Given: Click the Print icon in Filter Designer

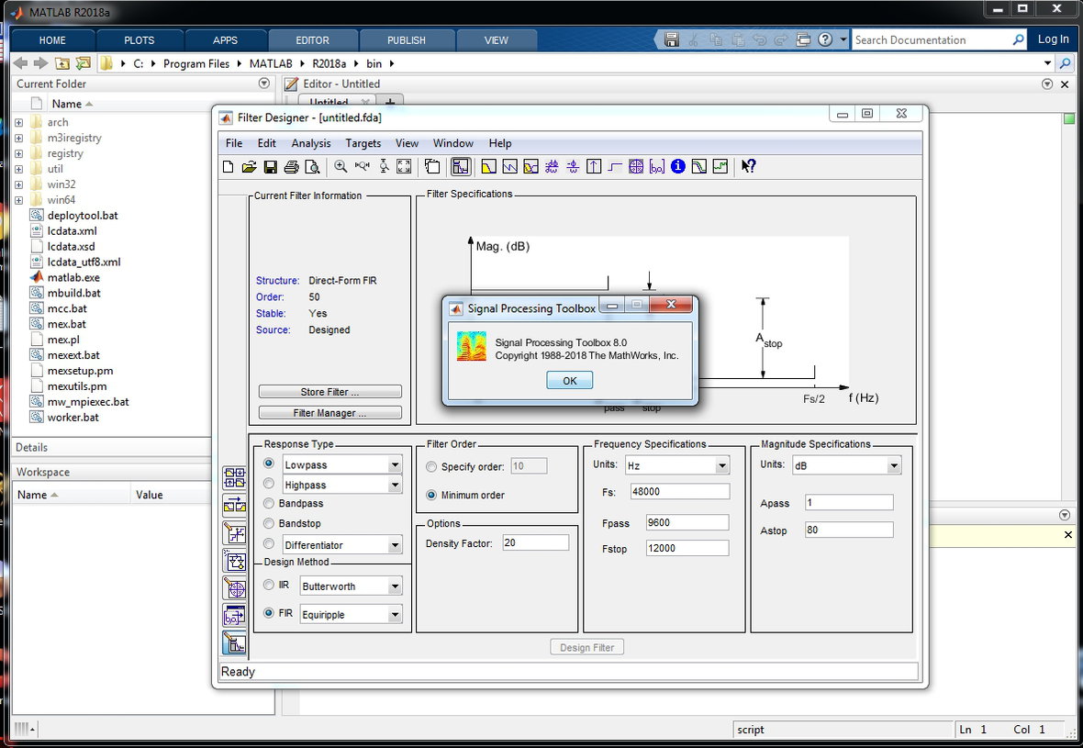Looking at the screenshot, I should point(292,166).
